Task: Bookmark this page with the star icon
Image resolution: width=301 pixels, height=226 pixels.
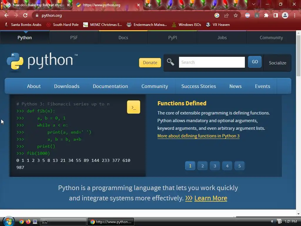Action: pos(236,15)
